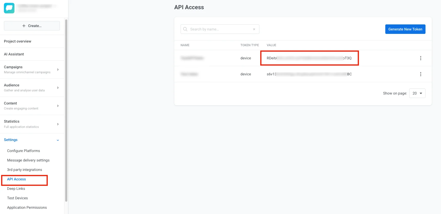441x214 pixels.
Task: Open the three-dot menu for the s6v13 token
Action: (421, 74)
